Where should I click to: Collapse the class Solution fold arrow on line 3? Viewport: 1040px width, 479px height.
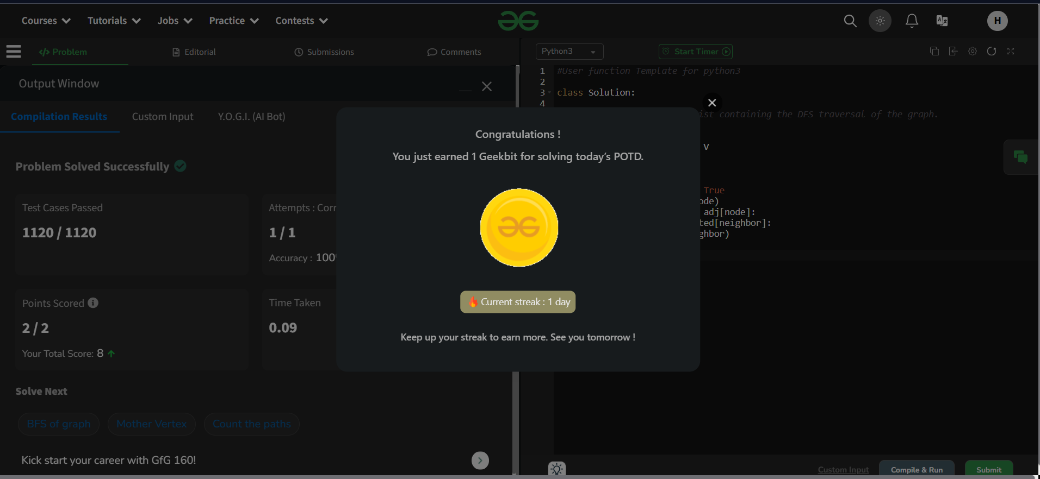[x=549, y=92]
